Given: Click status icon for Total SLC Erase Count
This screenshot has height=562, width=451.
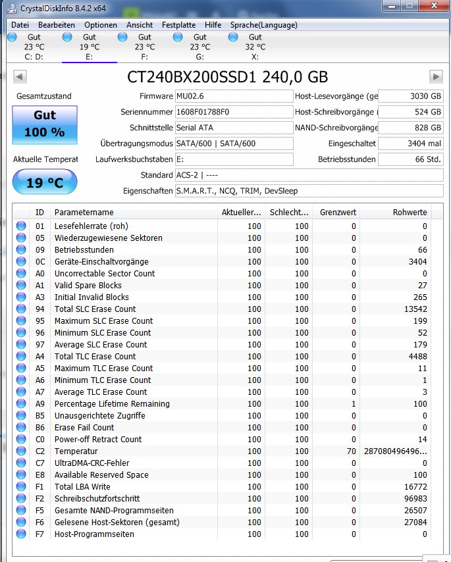Looking at the screenshot, I should 21,309.
